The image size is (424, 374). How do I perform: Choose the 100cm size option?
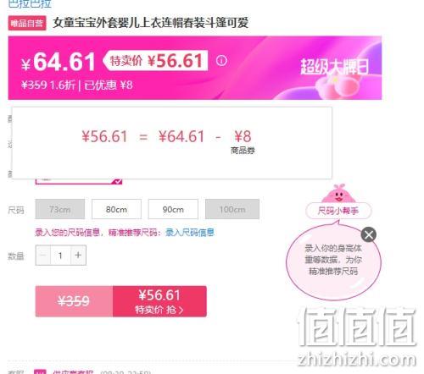pyautogui.click(x=232, y=209)
